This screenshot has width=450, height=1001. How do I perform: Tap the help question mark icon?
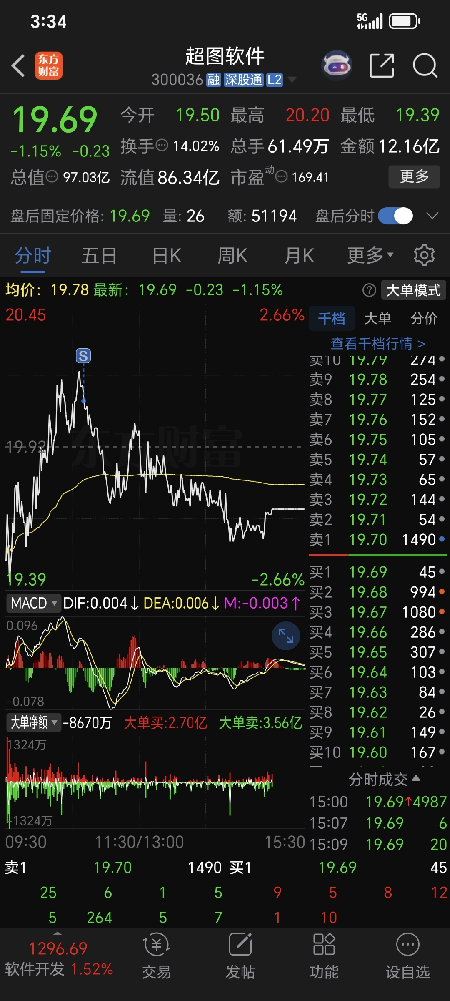pos(369,290)
